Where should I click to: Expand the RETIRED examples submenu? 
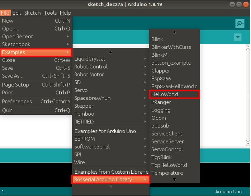coord(110,122)
